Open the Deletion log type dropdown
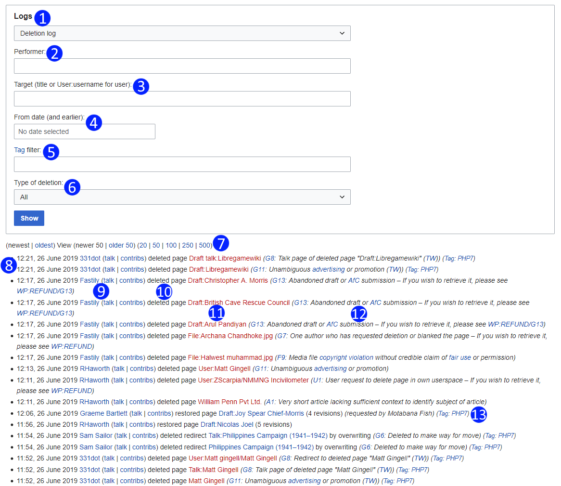 [x=182, y=33]
